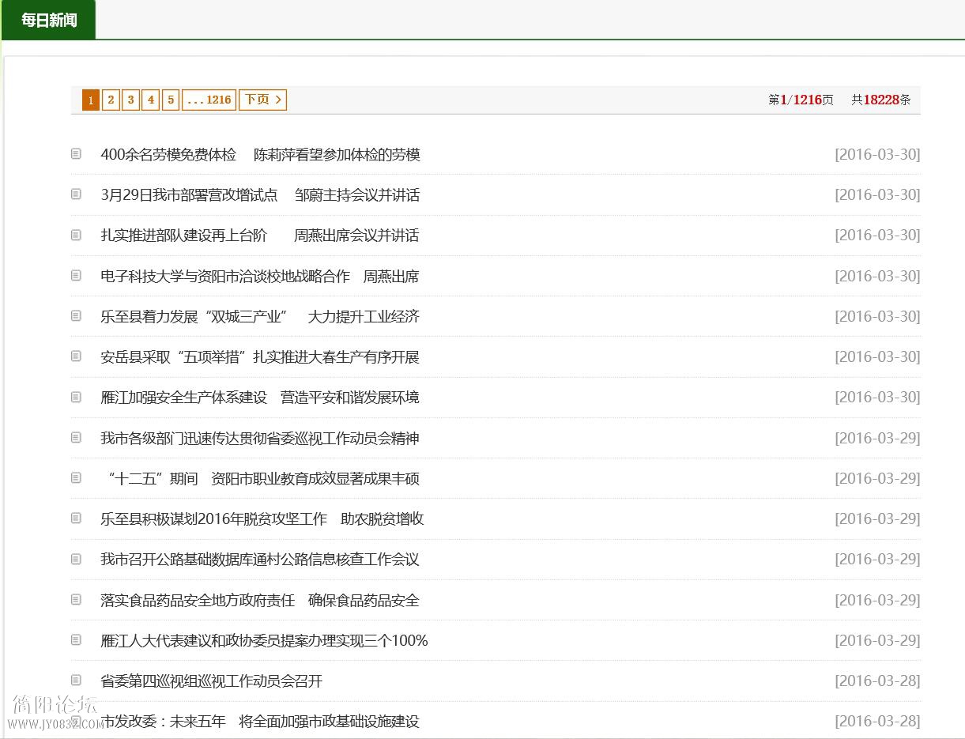The width and height of the screenshot is (965, 739).
Task: Click document icon beside “十二五”期间
Action: [76, 477]
